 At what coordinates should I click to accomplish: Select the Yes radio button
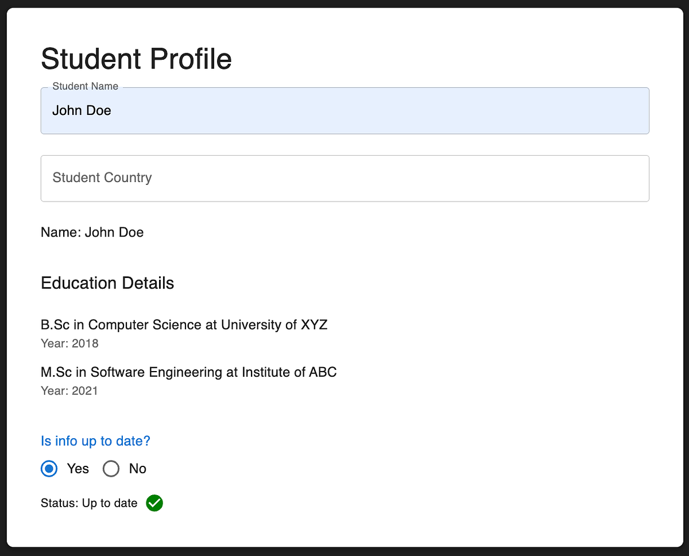49,469
